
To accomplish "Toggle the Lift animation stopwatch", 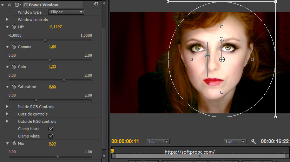I will click(x=14, y=27).
